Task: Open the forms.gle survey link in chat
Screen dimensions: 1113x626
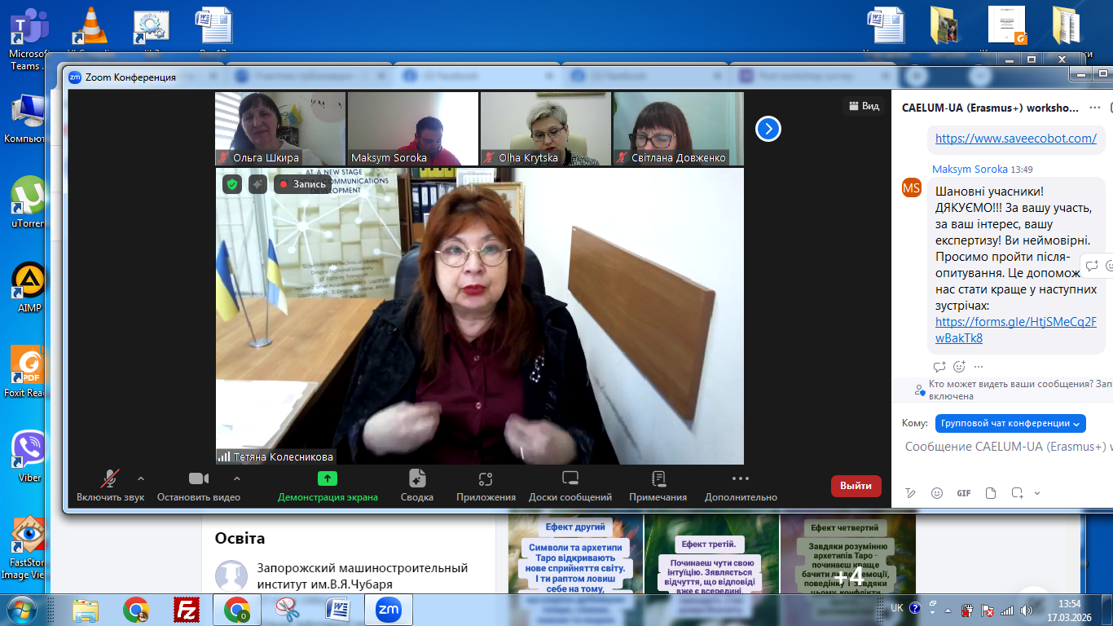Action: [x=1015, y=329]
